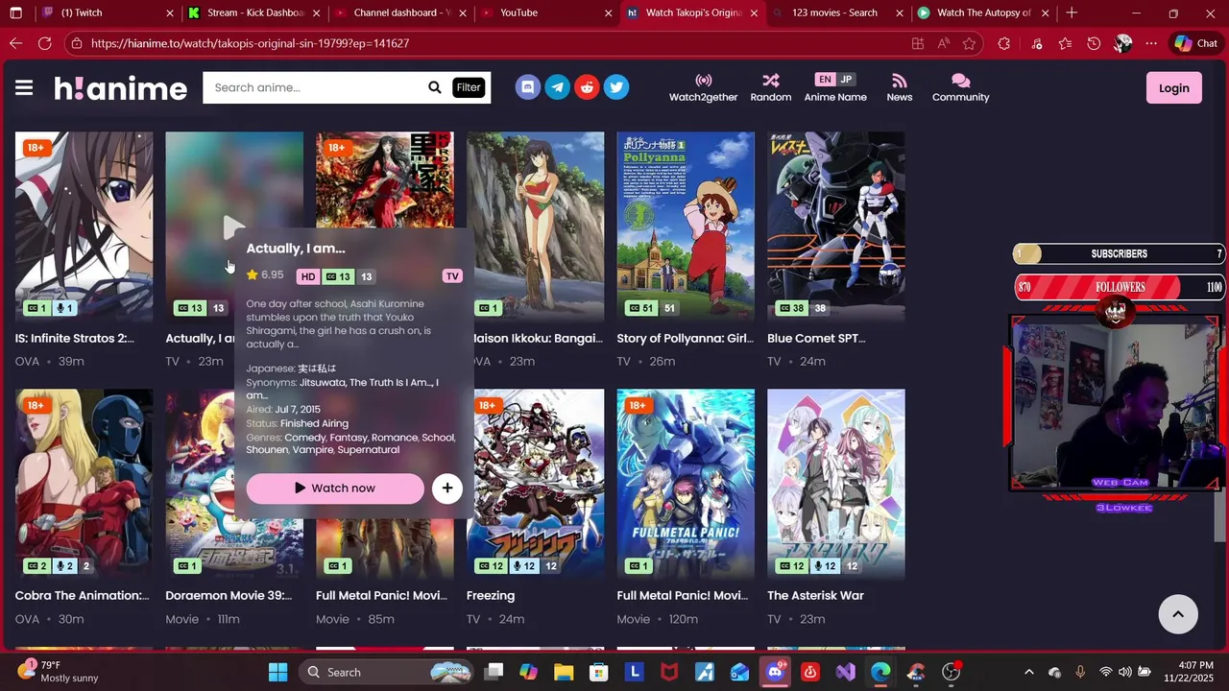
Task: Open browser history icon
Action: (x=1094, y=43)
